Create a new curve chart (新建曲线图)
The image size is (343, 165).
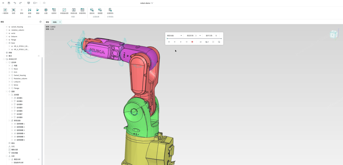pos(64,10)
